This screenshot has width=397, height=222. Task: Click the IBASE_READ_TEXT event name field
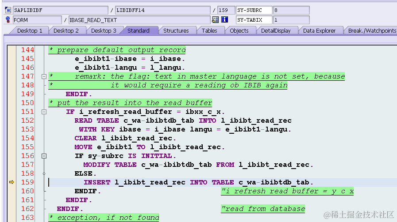(x=139, y=20)
